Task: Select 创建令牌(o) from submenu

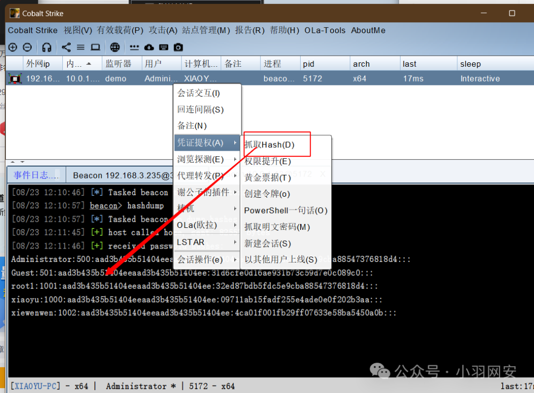Action: tap(286, 194)
